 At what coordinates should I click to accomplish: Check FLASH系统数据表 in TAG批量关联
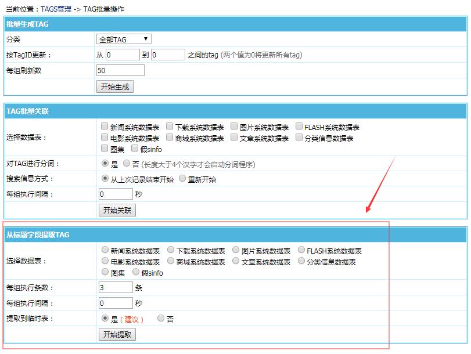pos(299,126)
